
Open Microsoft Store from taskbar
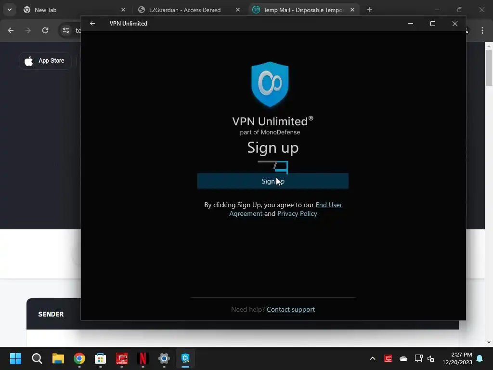pyautogui.click(x=100, y=358)
